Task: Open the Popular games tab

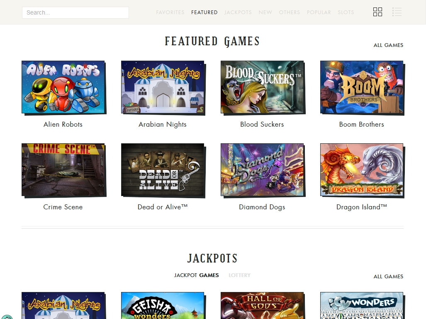Action: point(319,12)
